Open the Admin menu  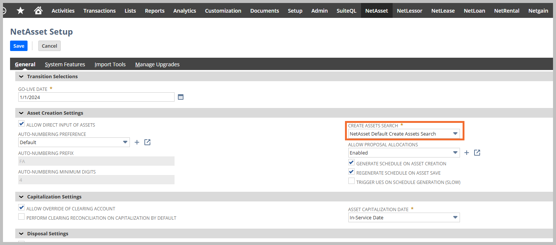click(320, 11)
